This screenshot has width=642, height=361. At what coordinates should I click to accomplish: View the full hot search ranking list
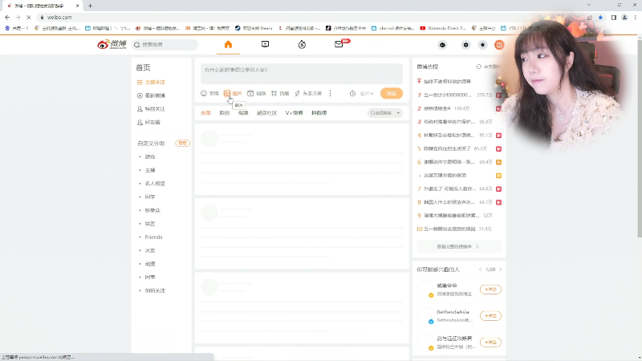point(459,247)
